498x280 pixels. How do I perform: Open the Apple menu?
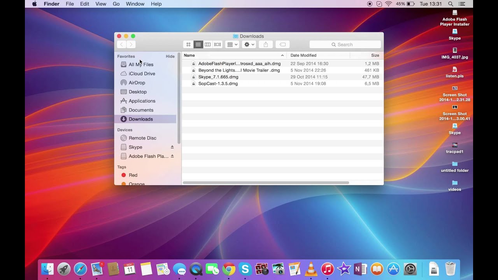[34, 4]
